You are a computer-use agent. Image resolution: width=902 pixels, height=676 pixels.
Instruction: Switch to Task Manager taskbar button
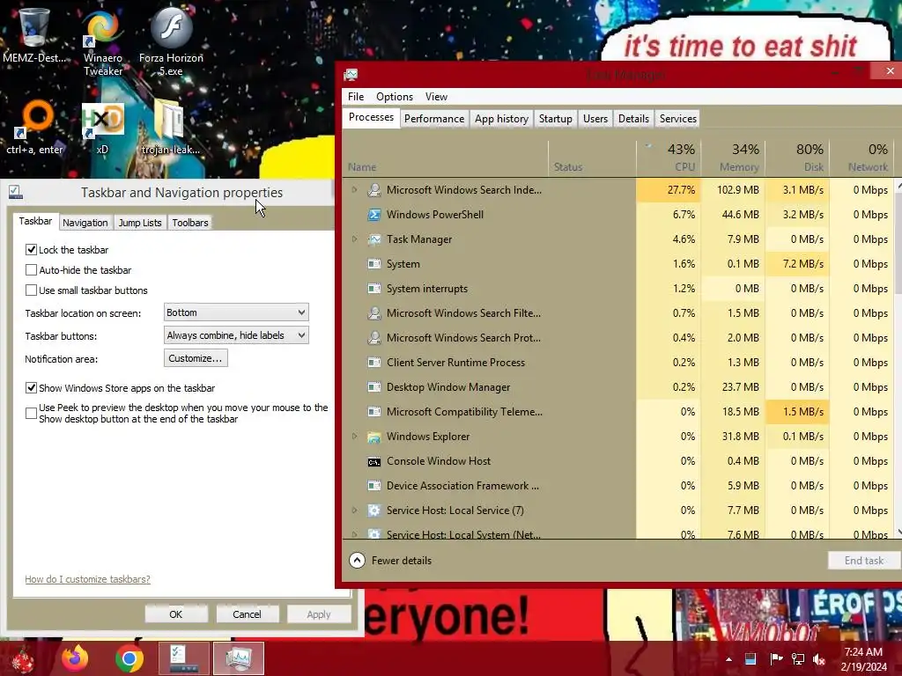[239, 658]
